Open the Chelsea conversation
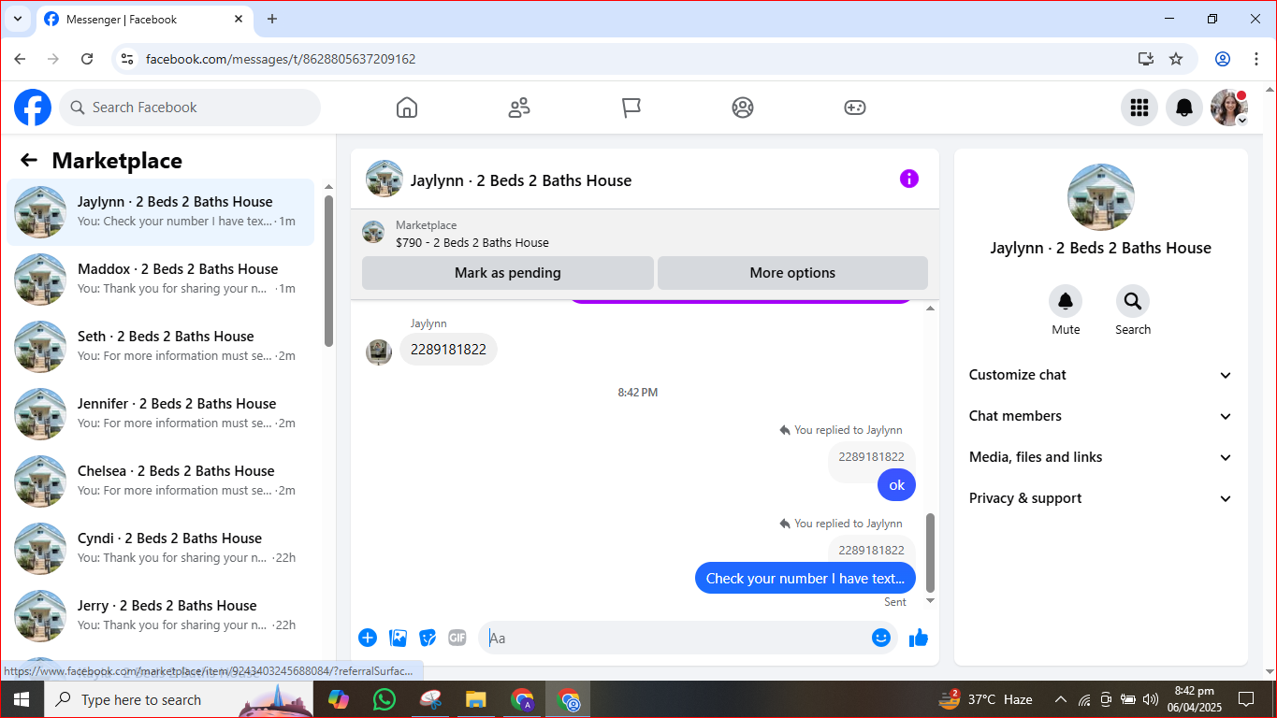This screenshot has width=1277, height=718. pyautogui.click(x=161, y=481)
